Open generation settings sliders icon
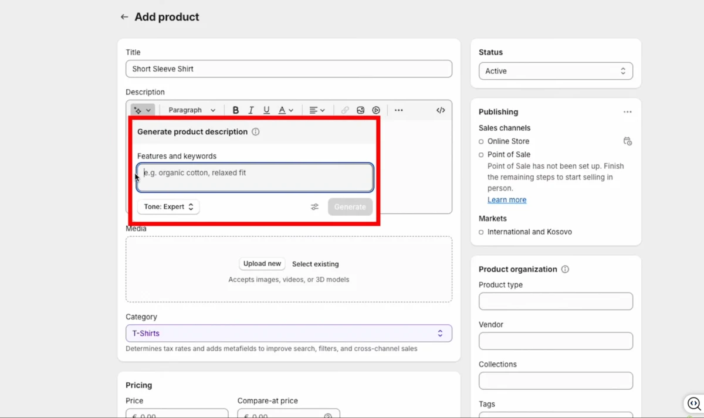 click(x=315, y=207)
